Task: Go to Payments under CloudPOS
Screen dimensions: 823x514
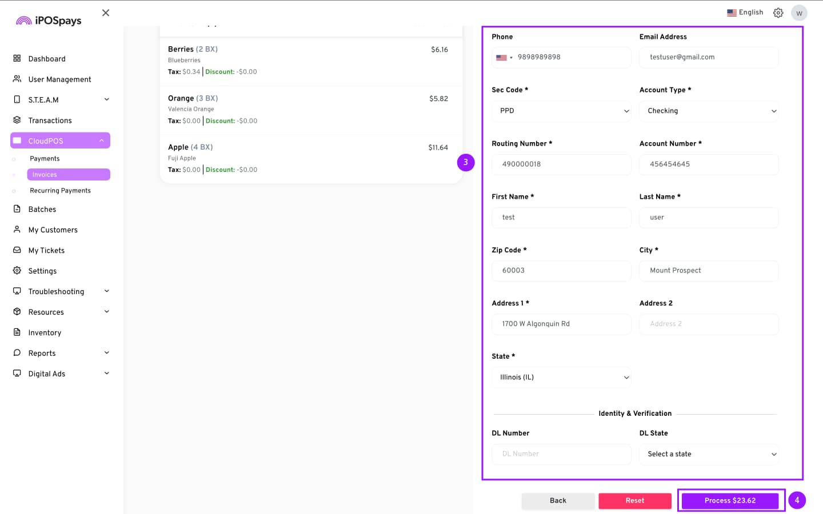Action: point(45,159)
